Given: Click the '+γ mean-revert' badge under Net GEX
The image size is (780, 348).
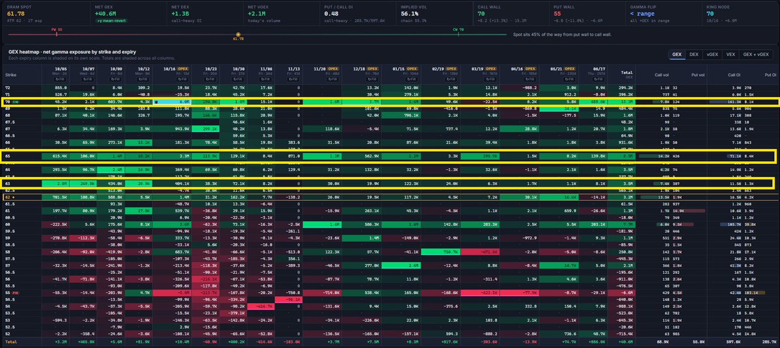Looking at the screenshot, I should [111, 21].
